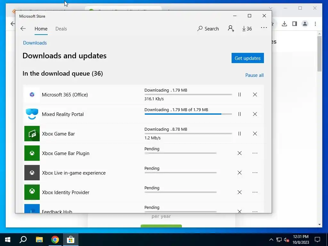Click the Xbox Live in-game experience icon
This screenshot has height=246, width=328.
click(x=32, y=173)
